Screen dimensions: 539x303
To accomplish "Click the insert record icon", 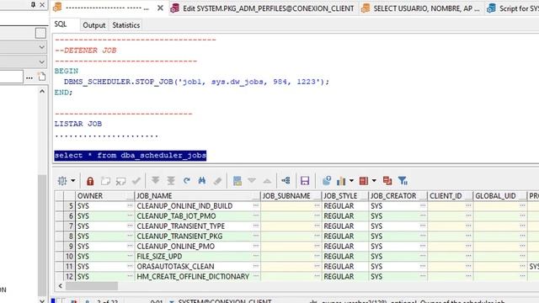I will [x=105, y=181].
